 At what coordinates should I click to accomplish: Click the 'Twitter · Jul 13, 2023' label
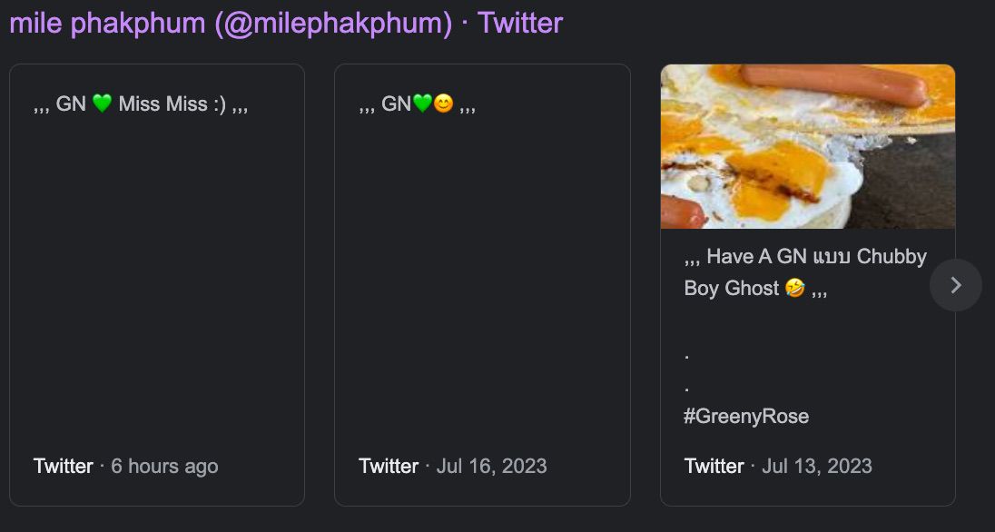pyautogui.click(x=778, y=466)
